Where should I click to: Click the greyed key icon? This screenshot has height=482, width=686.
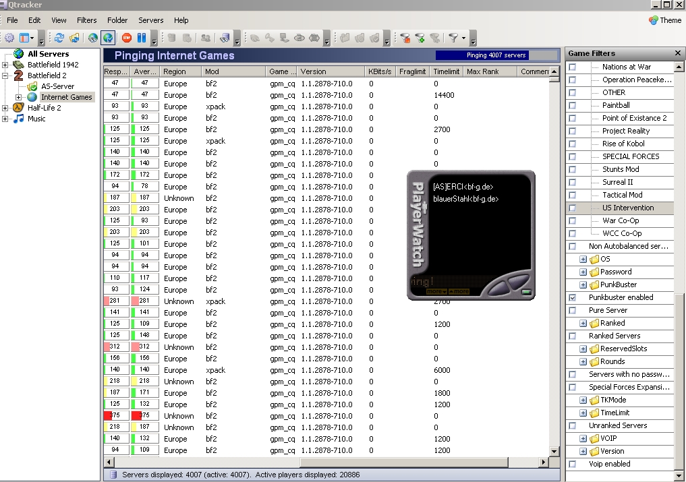tap(270, 38)
